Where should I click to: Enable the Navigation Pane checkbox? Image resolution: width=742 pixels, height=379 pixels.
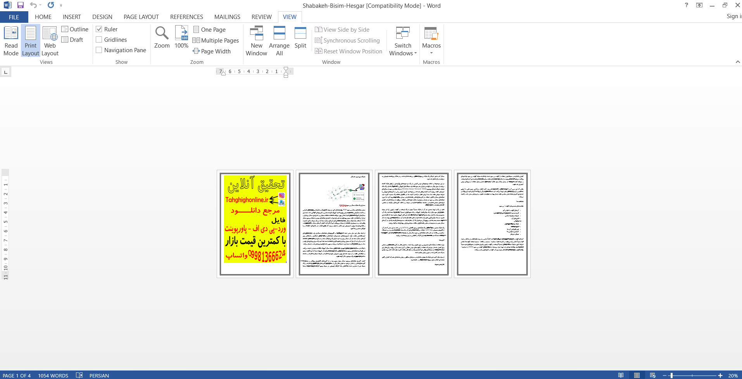click(99, 50)
